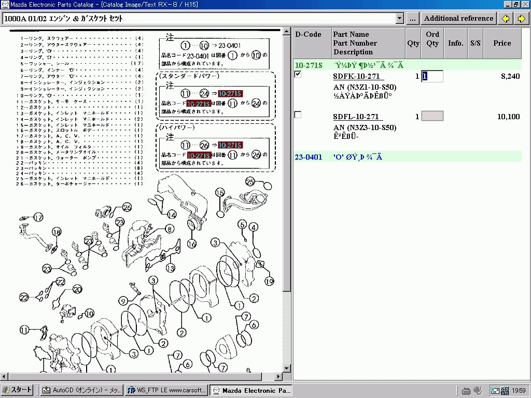Screen dimensions: 531x398
Task: Select callout 20 in the diagram
Action: pos(78,289)
